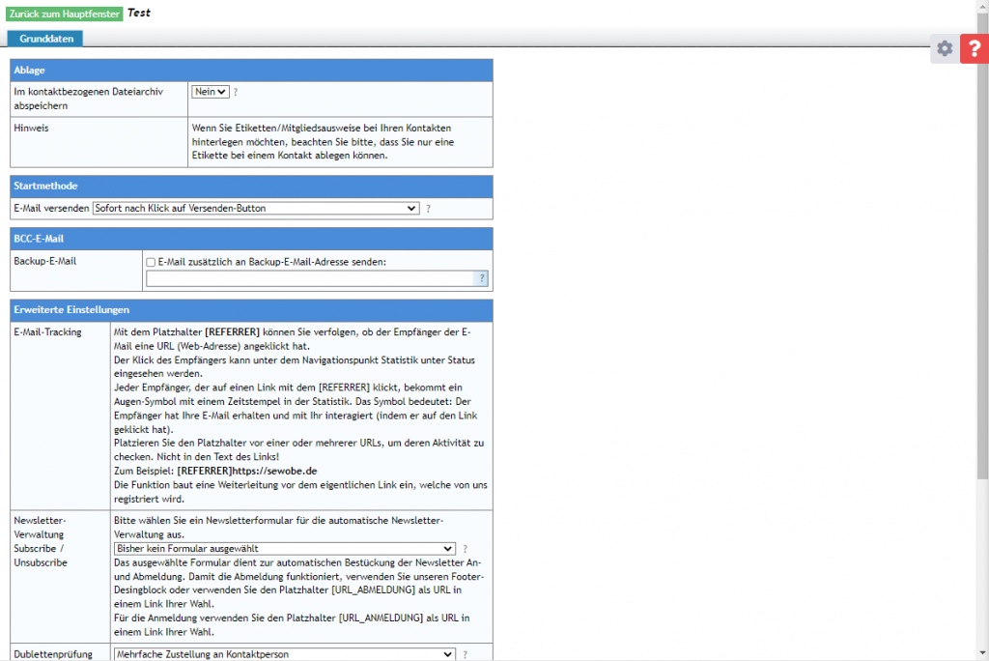Click the Ablage section header
This screenshot has width=989, height=661.
251,71
